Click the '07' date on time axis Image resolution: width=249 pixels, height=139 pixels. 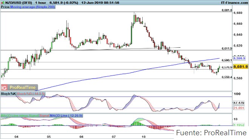click(x=114, y=137)
